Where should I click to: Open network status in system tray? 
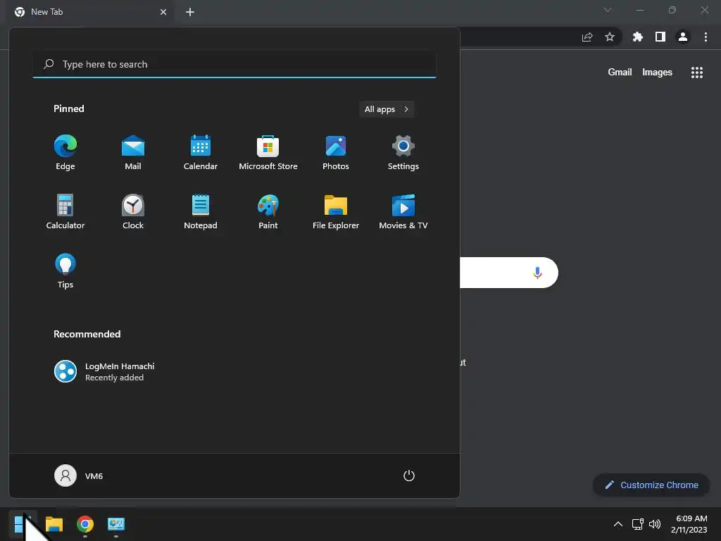tap(637, 524)
